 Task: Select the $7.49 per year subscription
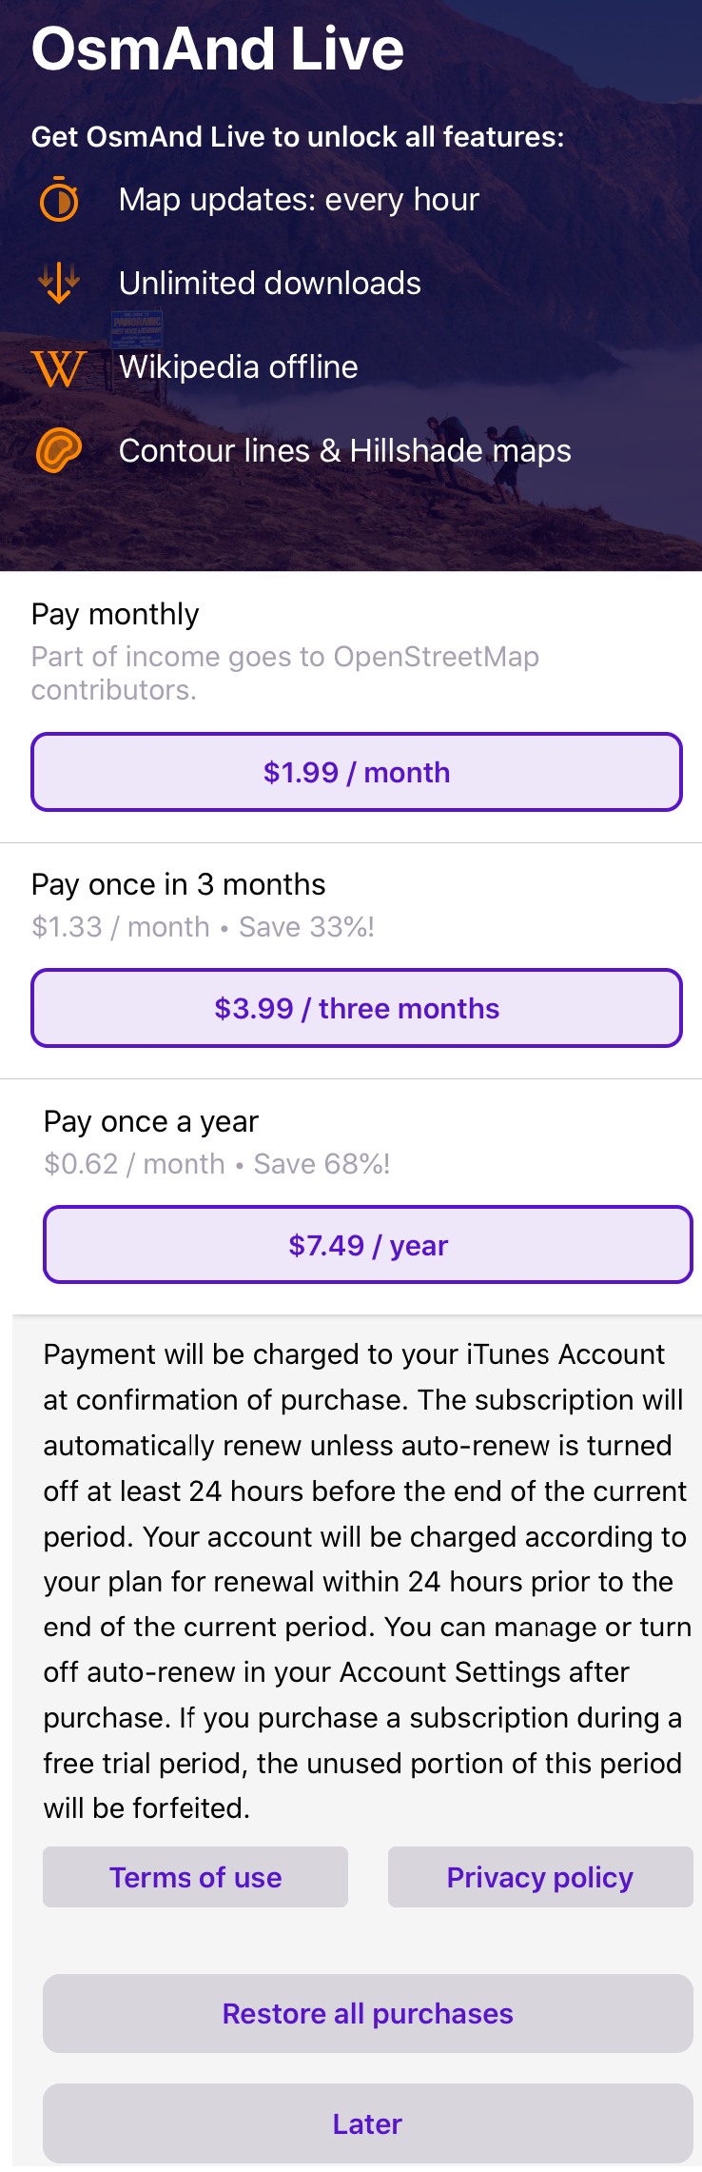(368, 1245)
